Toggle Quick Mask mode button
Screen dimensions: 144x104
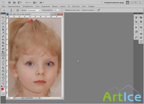click(x=3, y=93)
